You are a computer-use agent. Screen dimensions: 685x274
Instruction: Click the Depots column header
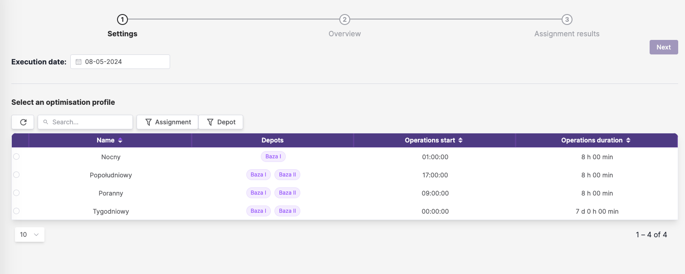pyautogui.click(x=273, y=141)
